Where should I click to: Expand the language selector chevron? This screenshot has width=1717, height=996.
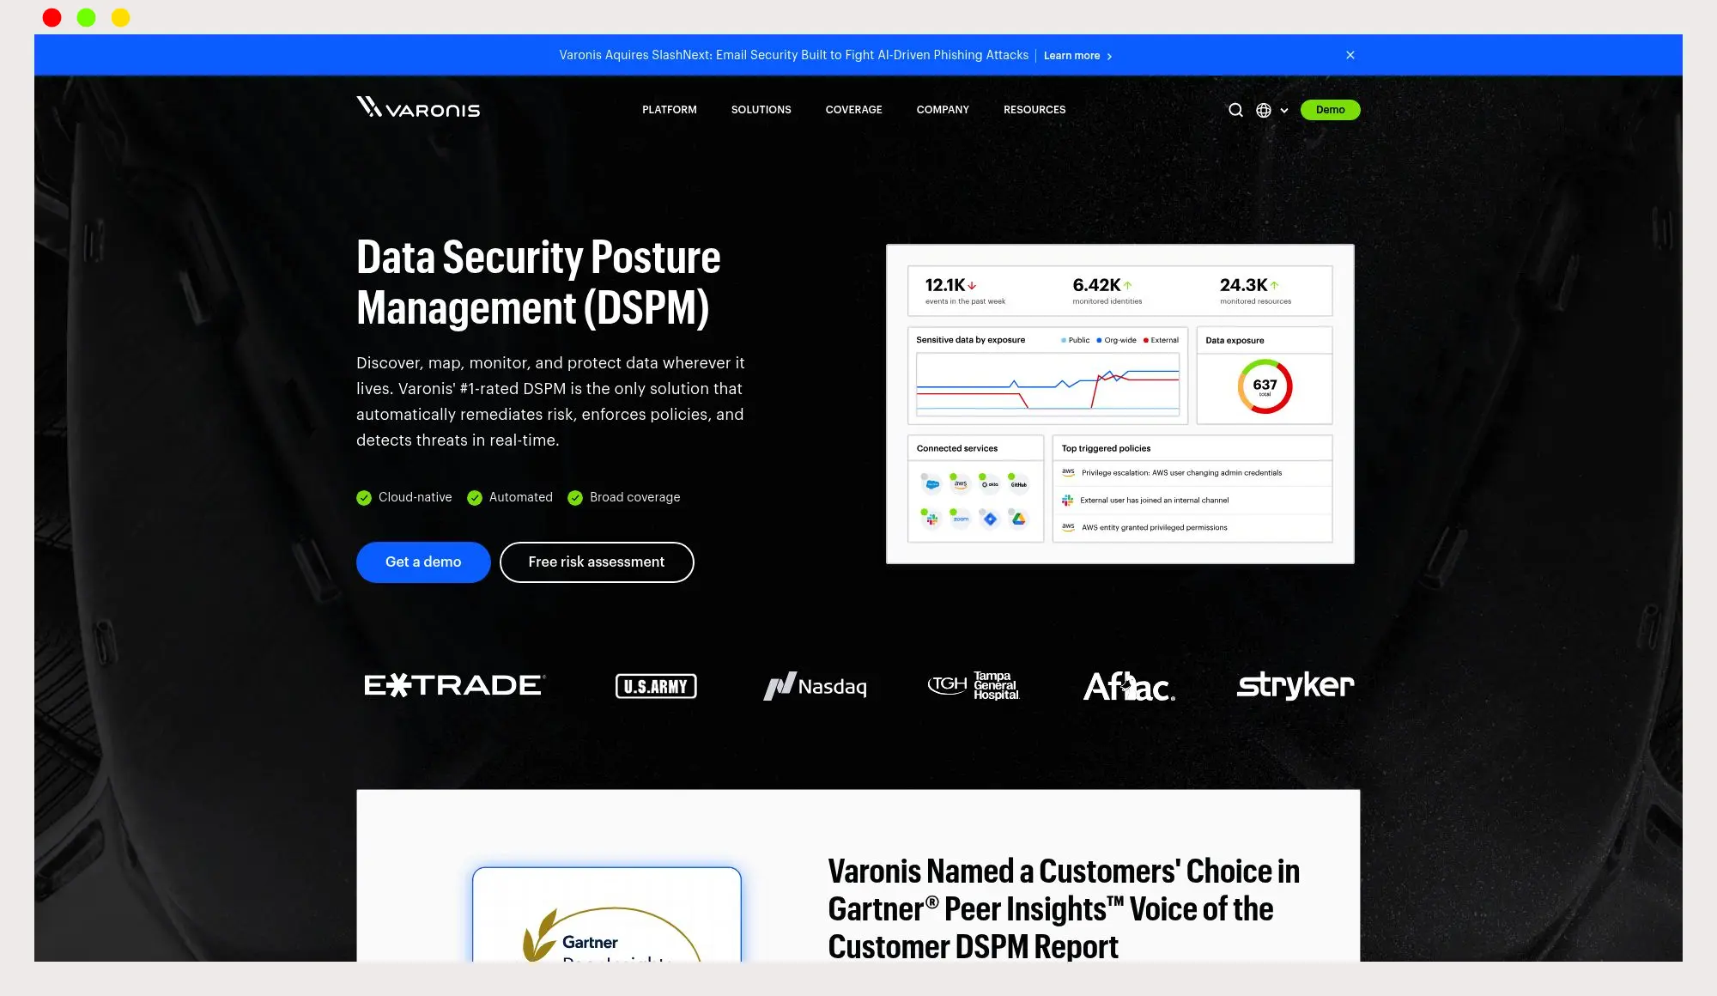(1284, 111)
